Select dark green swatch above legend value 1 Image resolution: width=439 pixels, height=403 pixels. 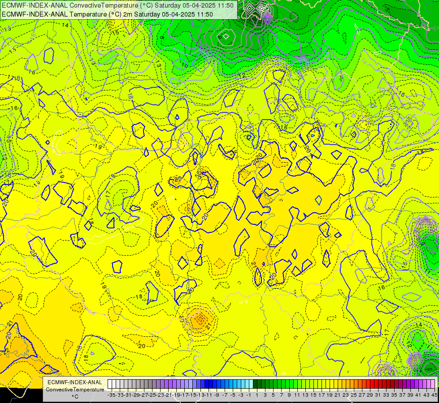click(255, 384)
